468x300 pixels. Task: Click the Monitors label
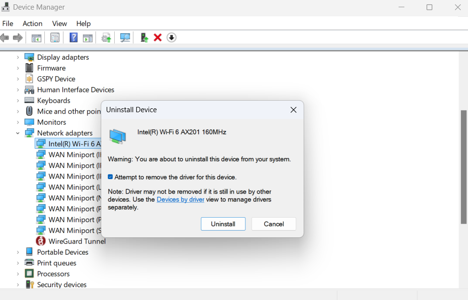[x=52, y=122]
